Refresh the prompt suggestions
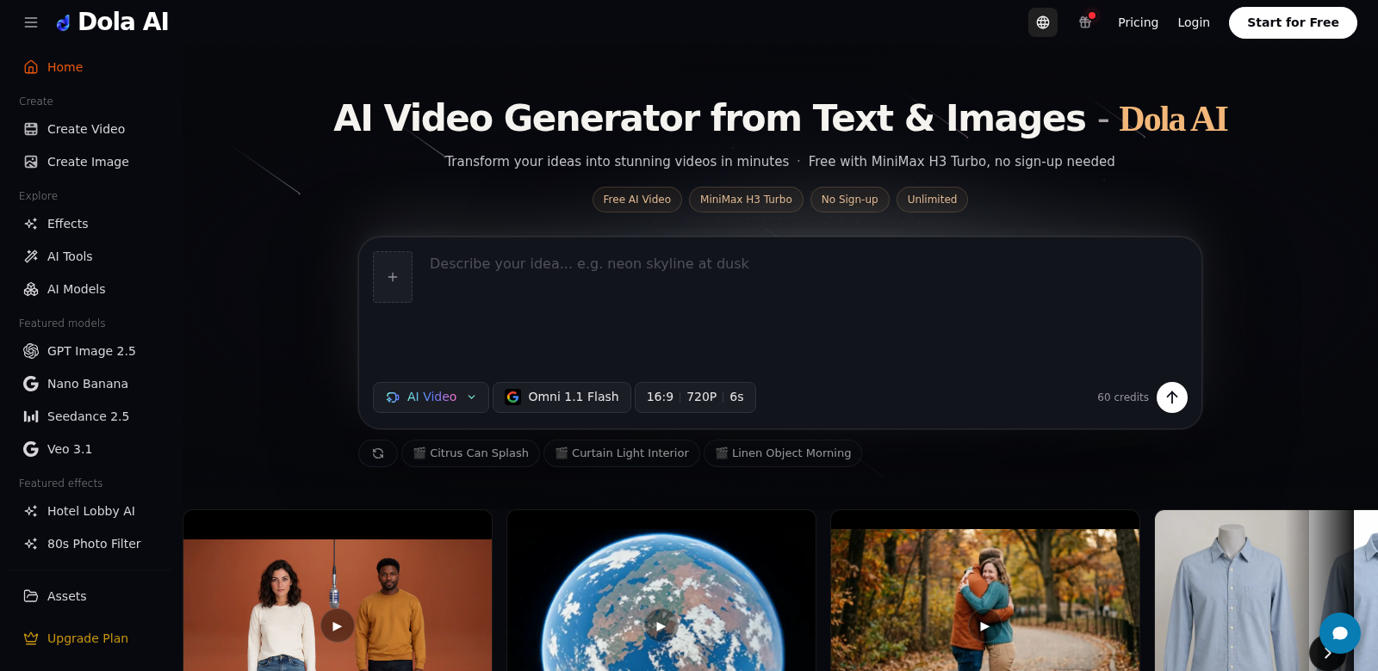 (378, 453)
